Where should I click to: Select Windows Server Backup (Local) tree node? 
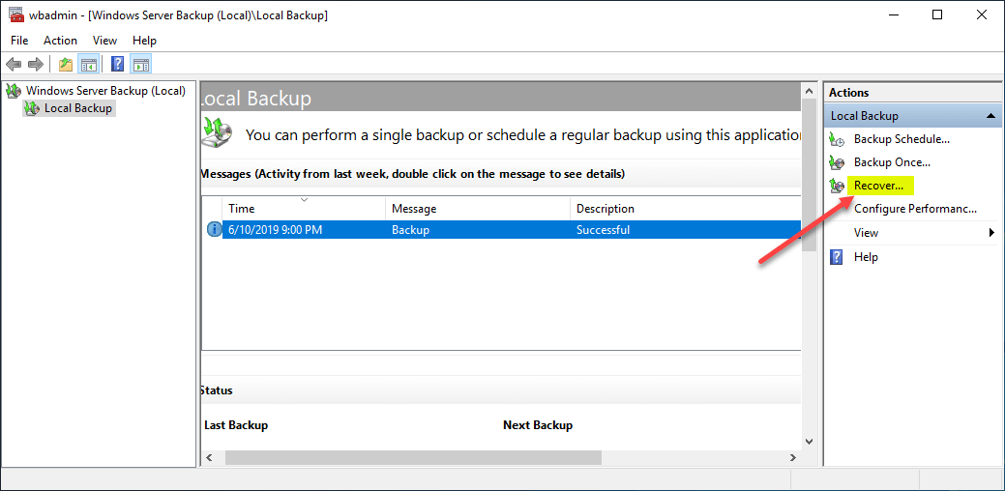tap(105, 91)
